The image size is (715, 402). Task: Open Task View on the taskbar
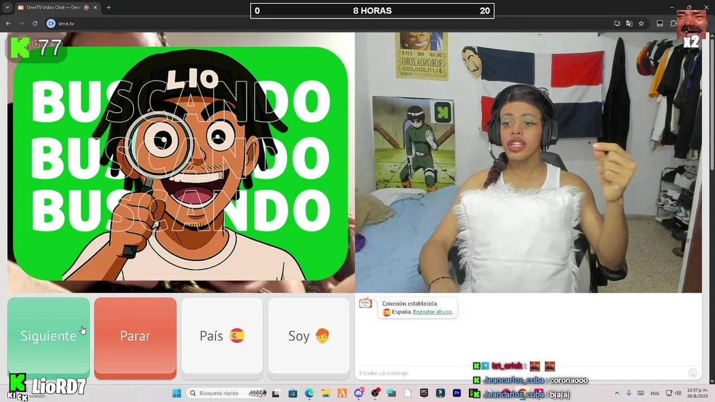coord(275,393)
